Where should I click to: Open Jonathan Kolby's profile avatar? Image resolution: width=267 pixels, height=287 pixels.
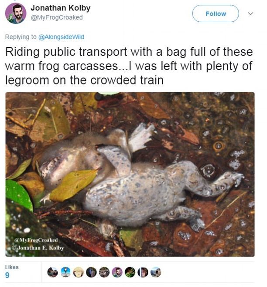coord(16,13)
